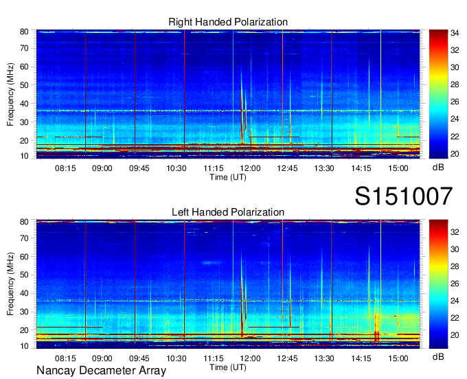The width and height of the screenshot is (467, 379).
Task: Click the 30 tick on Left Handed color bar
Action: (455, 249)
